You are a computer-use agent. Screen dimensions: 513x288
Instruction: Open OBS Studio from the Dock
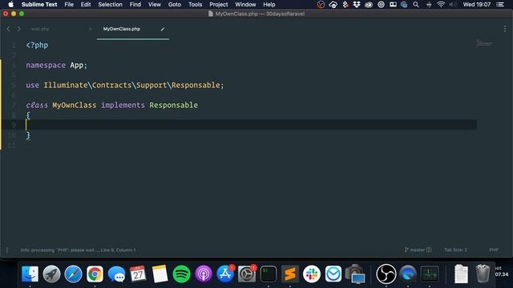pos(386,274)
